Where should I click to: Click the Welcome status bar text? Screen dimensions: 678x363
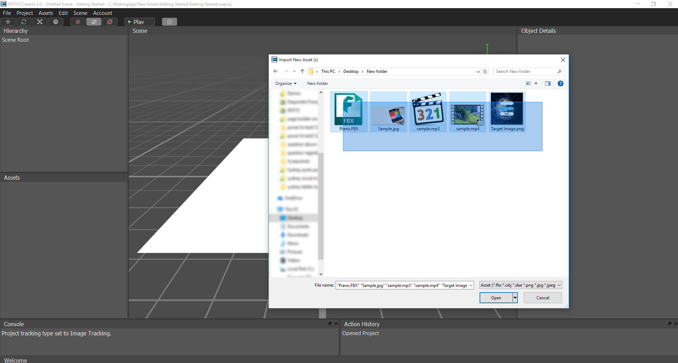coord(16,360)
